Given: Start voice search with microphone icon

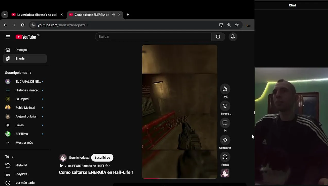Looking at the screenshot, I should pyautogui.click(x=233, y=37).
